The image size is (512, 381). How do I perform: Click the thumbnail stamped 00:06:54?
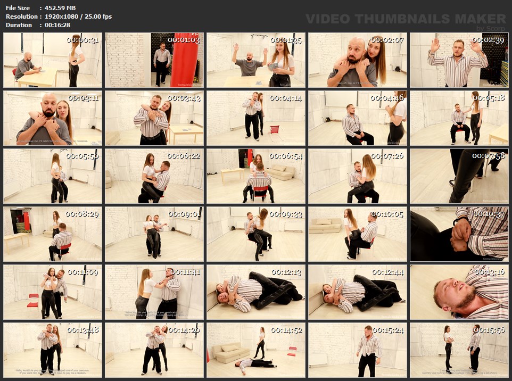click(x=255, y=176)
